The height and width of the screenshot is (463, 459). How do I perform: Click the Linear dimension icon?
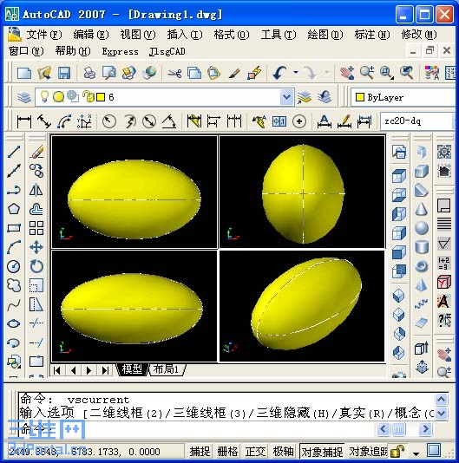24,121
